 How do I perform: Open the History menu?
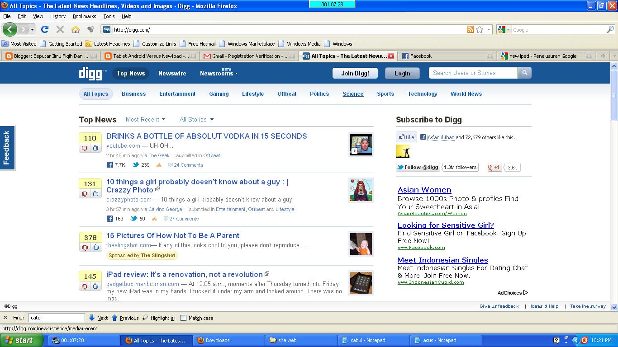58,16
